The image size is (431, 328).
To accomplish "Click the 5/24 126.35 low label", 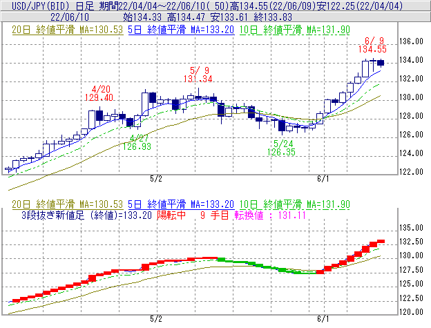I will pyautogui.click(x=282, y=148).
